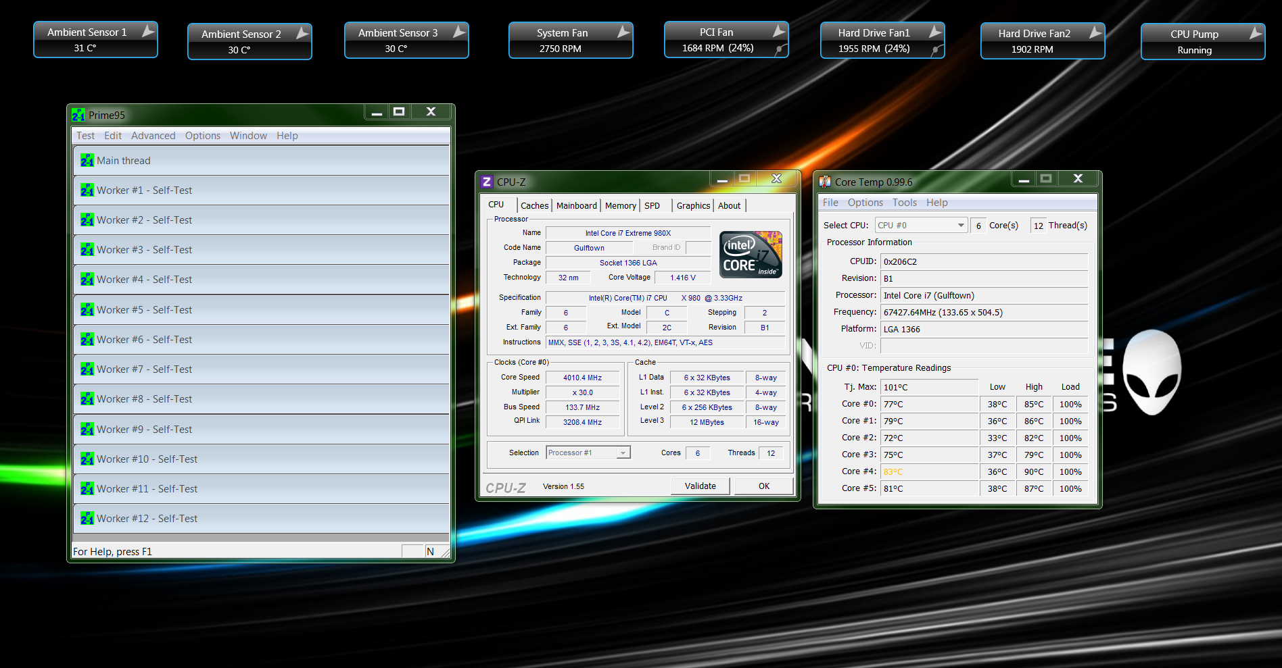Click the Worker #6 Self-Test icon
This screenshot has width=1282, height=668.
click(x=87, y=340)
